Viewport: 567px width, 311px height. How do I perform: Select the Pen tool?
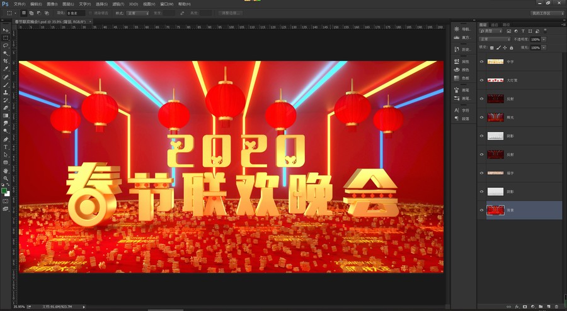click(6, 139)
